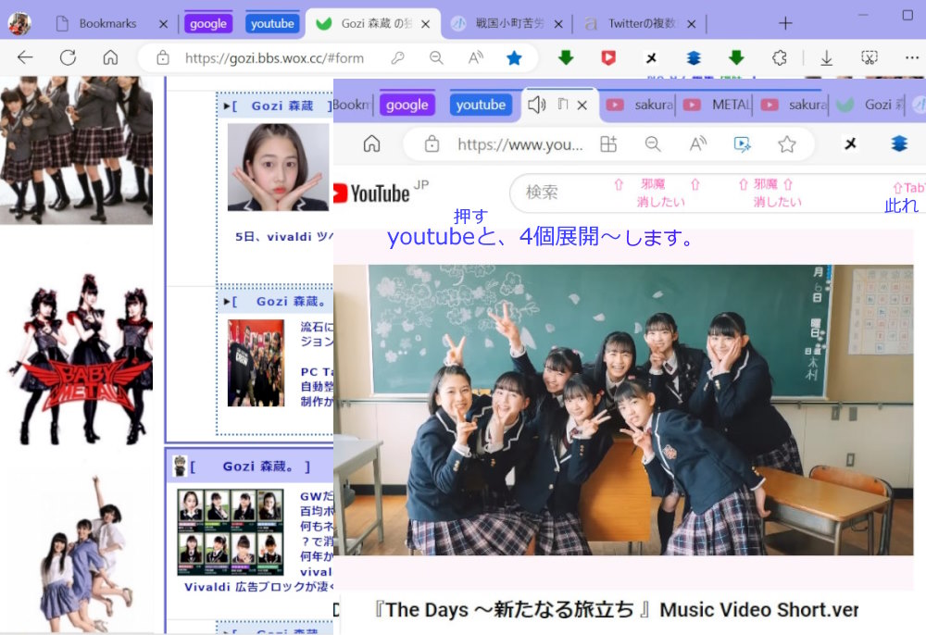Open a new tab with the plus button

pyautogui.click(x=785, y=23)
